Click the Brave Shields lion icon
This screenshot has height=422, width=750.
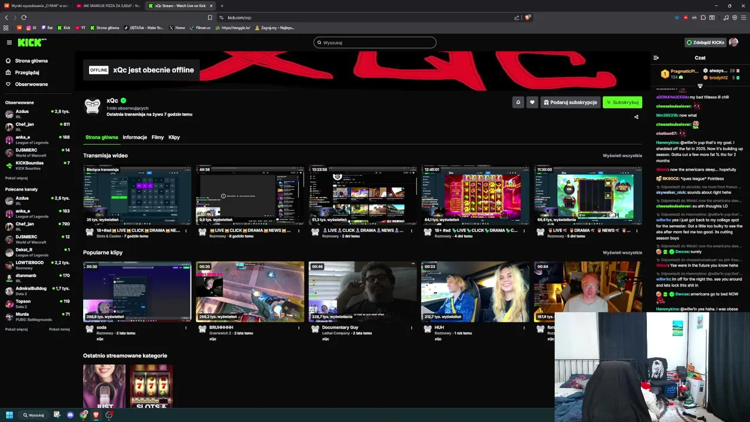click(x=527, y=18)
